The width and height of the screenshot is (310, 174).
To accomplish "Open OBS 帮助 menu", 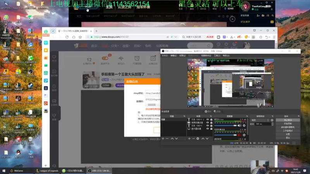I will click(226, 56).
